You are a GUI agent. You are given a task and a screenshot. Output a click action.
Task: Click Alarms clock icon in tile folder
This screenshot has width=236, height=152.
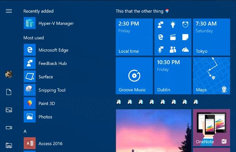[185, 24]
